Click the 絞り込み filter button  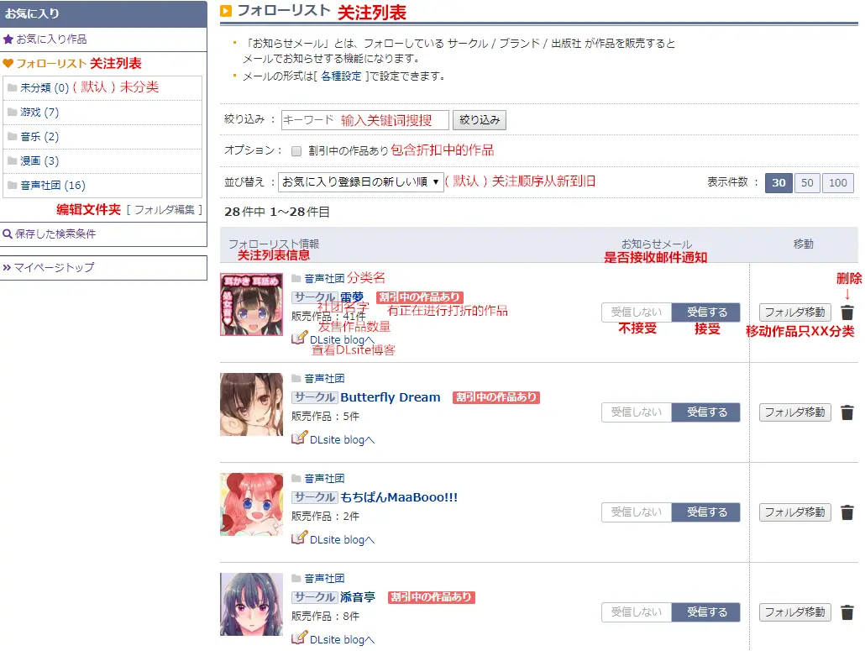pos(480,120)
